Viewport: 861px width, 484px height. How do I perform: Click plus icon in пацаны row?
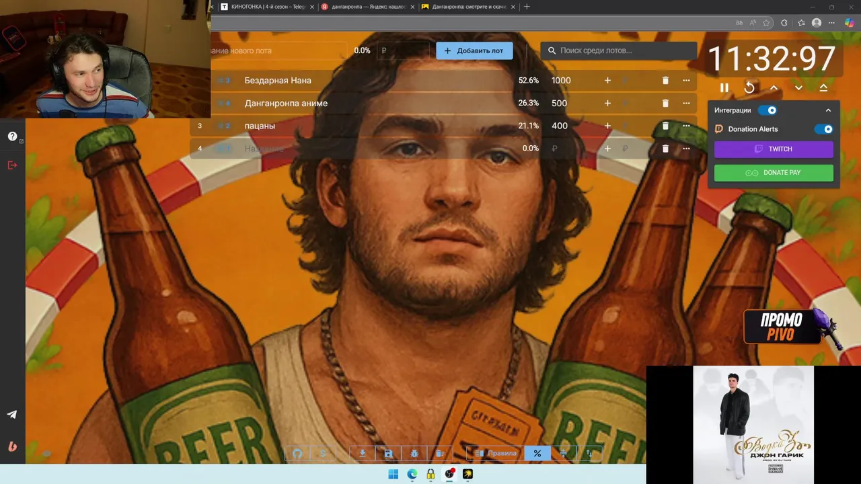607,126
